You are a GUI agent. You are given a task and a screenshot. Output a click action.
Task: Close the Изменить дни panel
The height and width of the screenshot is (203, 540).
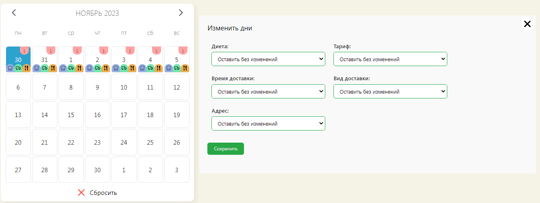(x=527, y=24)
